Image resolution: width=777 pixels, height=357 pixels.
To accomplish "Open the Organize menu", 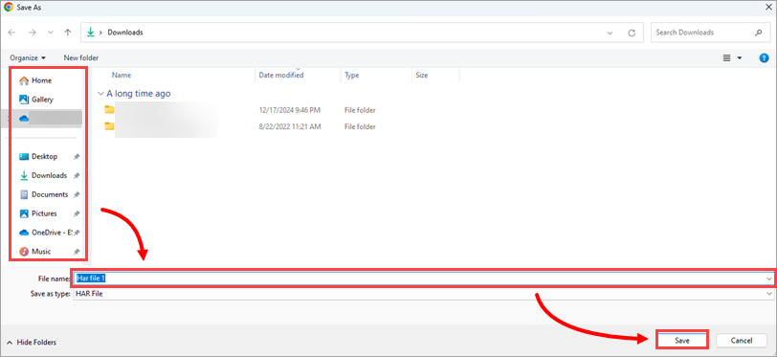I will 28,58.
